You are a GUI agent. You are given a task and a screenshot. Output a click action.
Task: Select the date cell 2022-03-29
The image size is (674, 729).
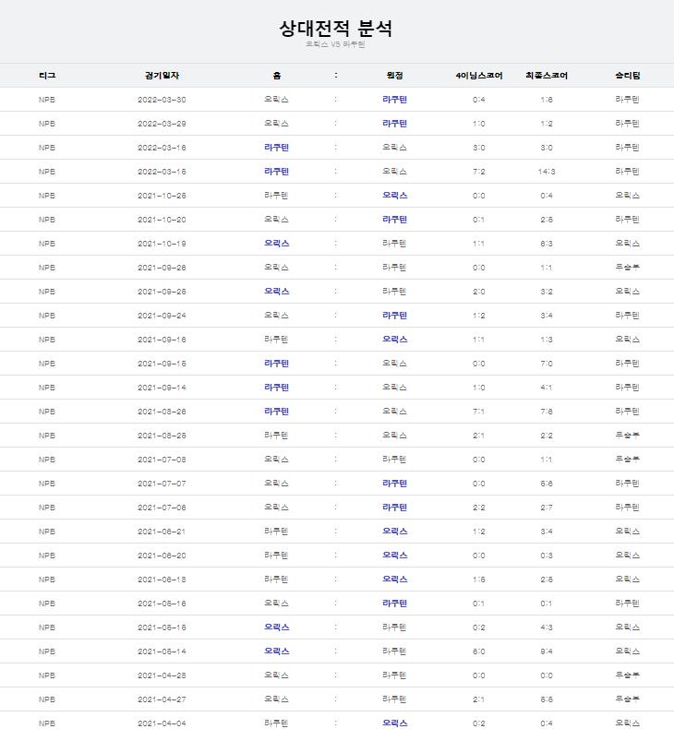pos(162,124)
